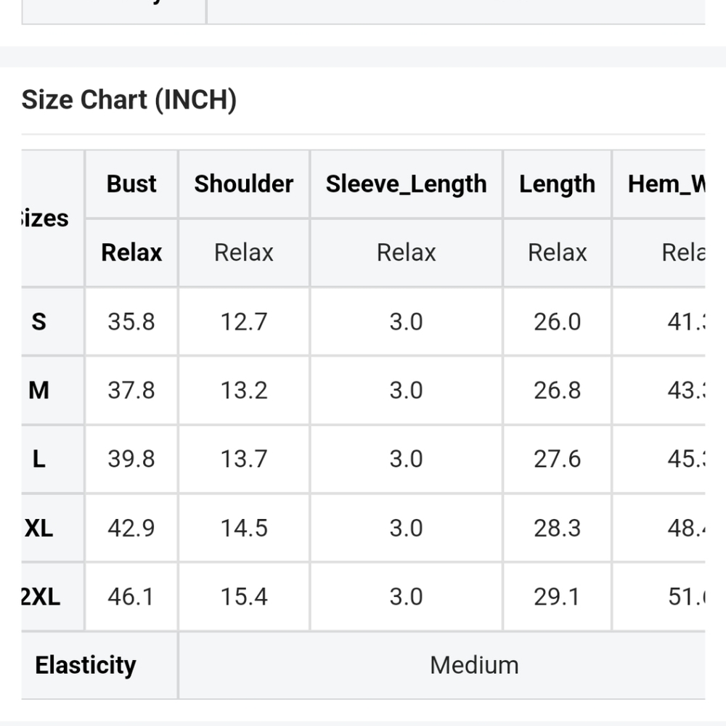Click the Elasticity row label
The image size is (726, 726).
pos(86,665)
